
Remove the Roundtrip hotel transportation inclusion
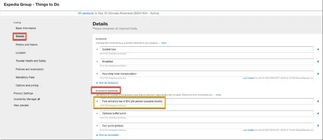click(x=318, y=74)
